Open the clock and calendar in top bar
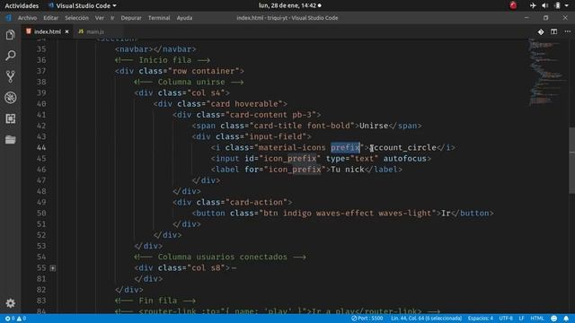 (289, 5)
